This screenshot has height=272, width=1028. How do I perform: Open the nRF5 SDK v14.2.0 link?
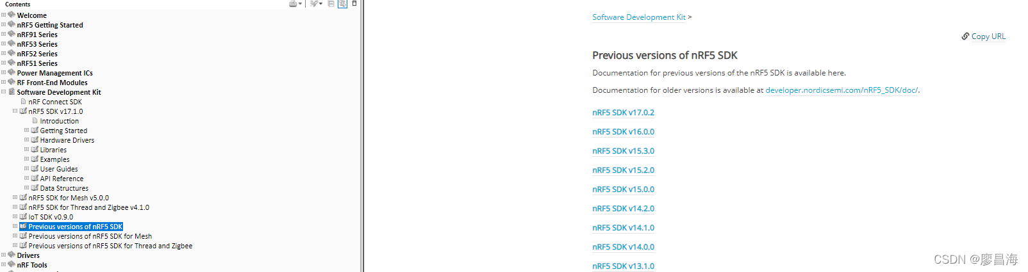pos(623,209)
